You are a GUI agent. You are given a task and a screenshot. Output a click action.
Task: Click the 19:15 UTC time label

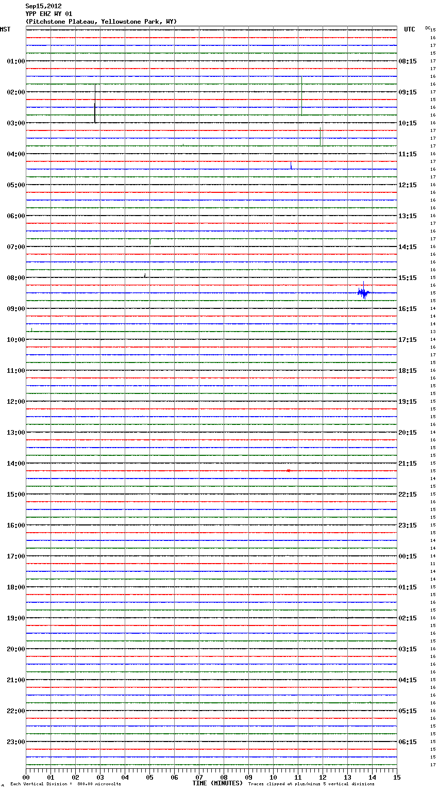tap(408, 402)
